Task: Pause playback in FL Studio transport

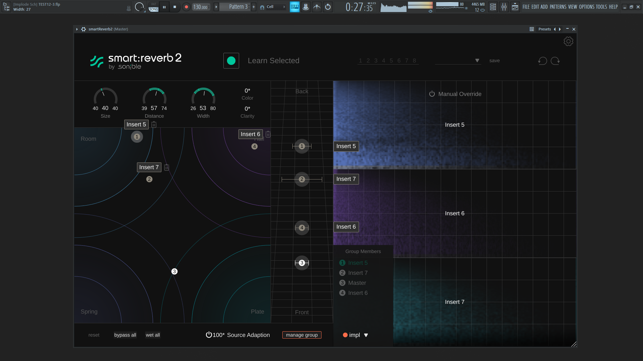Action: 164,7
